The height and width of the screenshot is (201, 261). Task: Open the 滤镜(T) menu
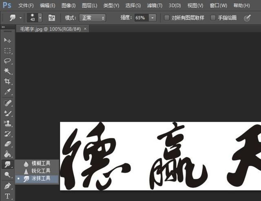tap(154, 6)
